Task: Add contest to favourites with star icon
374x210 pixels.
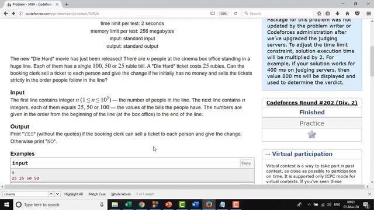Action: tap(311, 135)
